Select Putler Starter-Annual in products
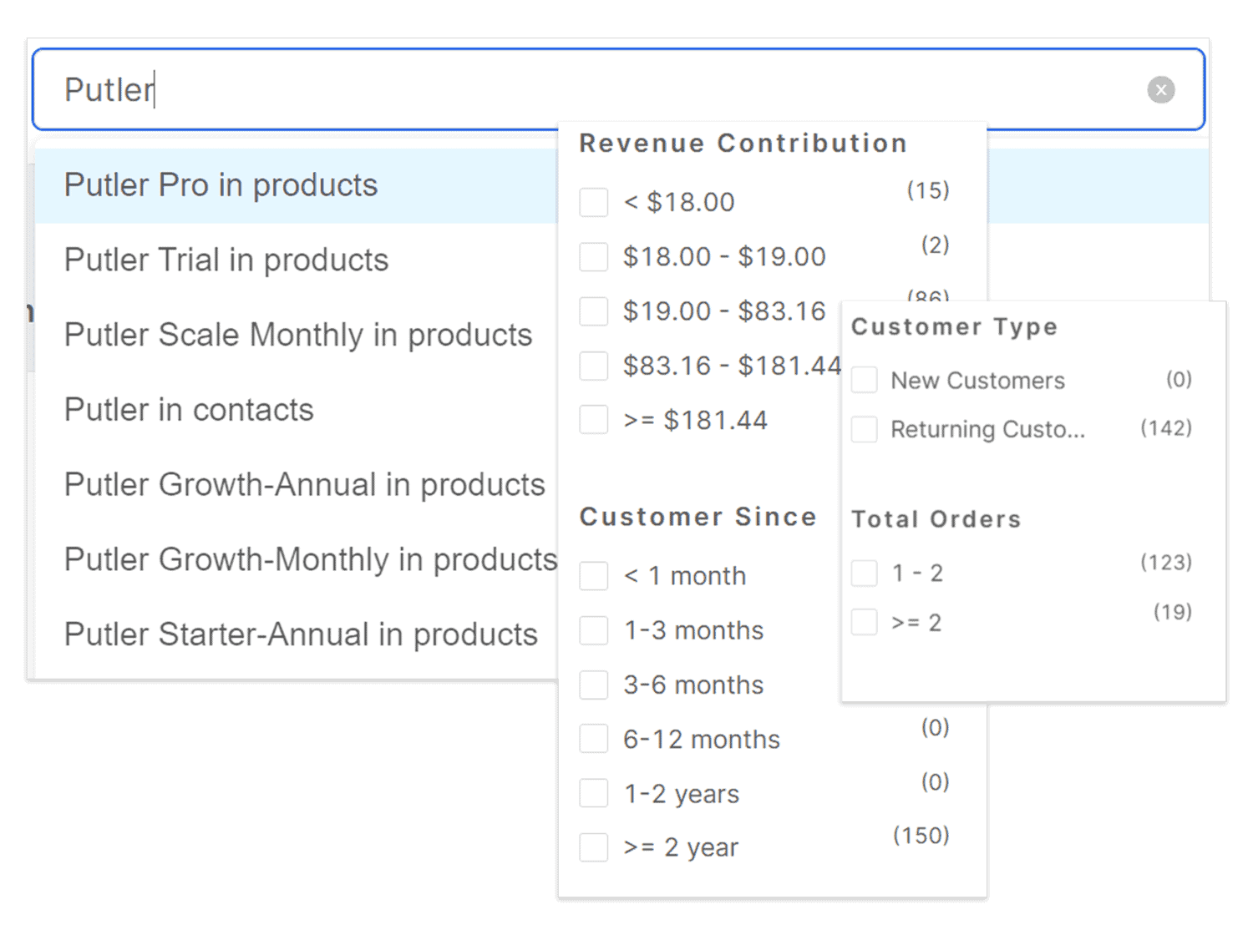Viewport: 1253px width, 935px height. tap(301, 634)
